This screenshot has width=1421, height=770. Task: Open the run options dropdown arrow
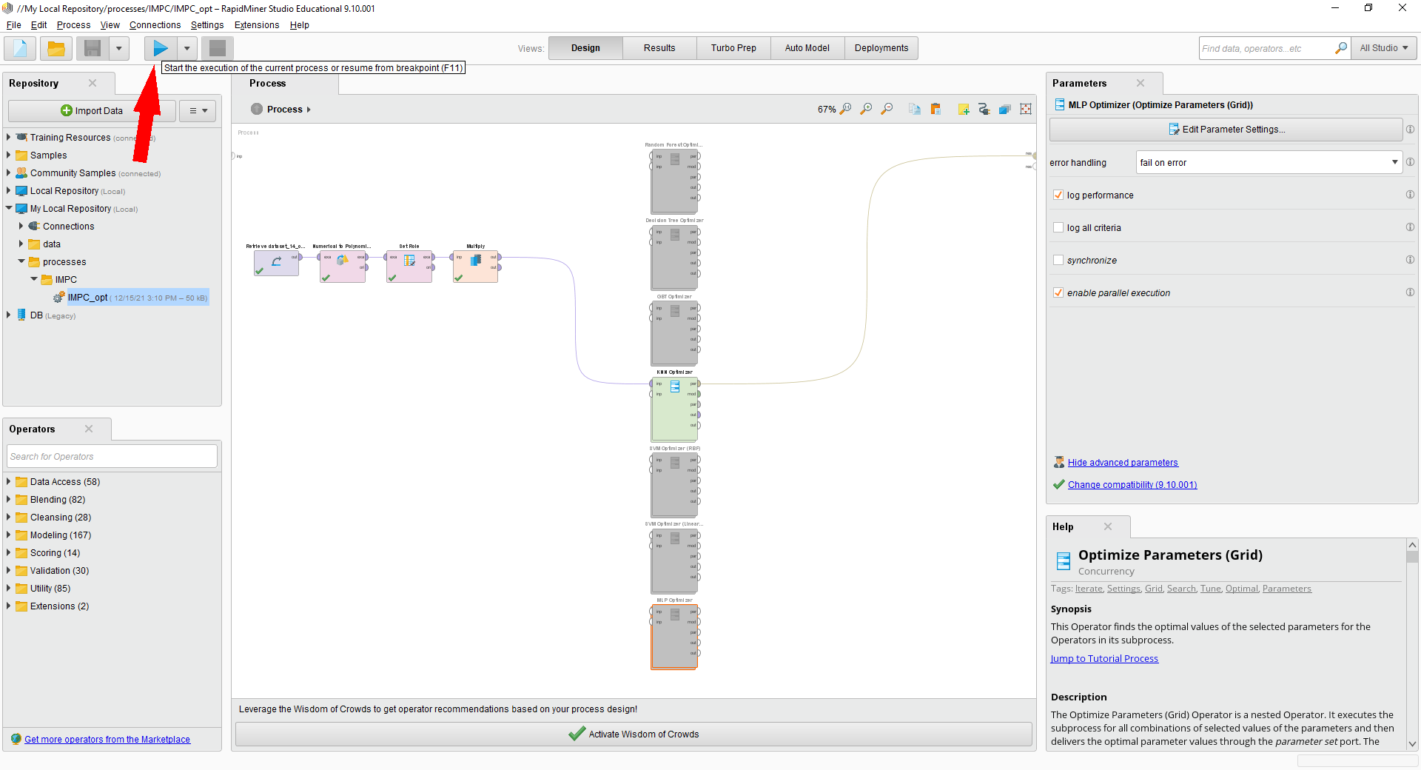coord(187,48)
